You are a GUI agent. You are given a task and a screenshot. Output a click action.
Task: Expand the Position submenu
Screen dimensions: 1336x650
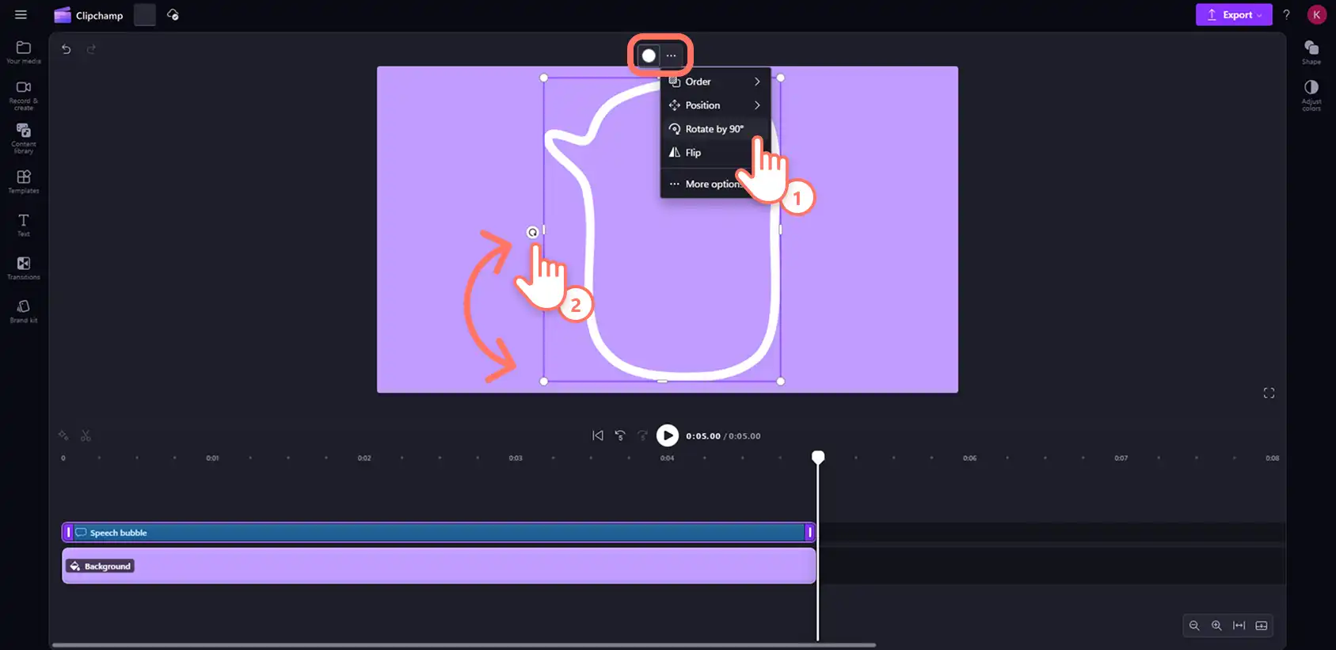[x=715, y=105]
